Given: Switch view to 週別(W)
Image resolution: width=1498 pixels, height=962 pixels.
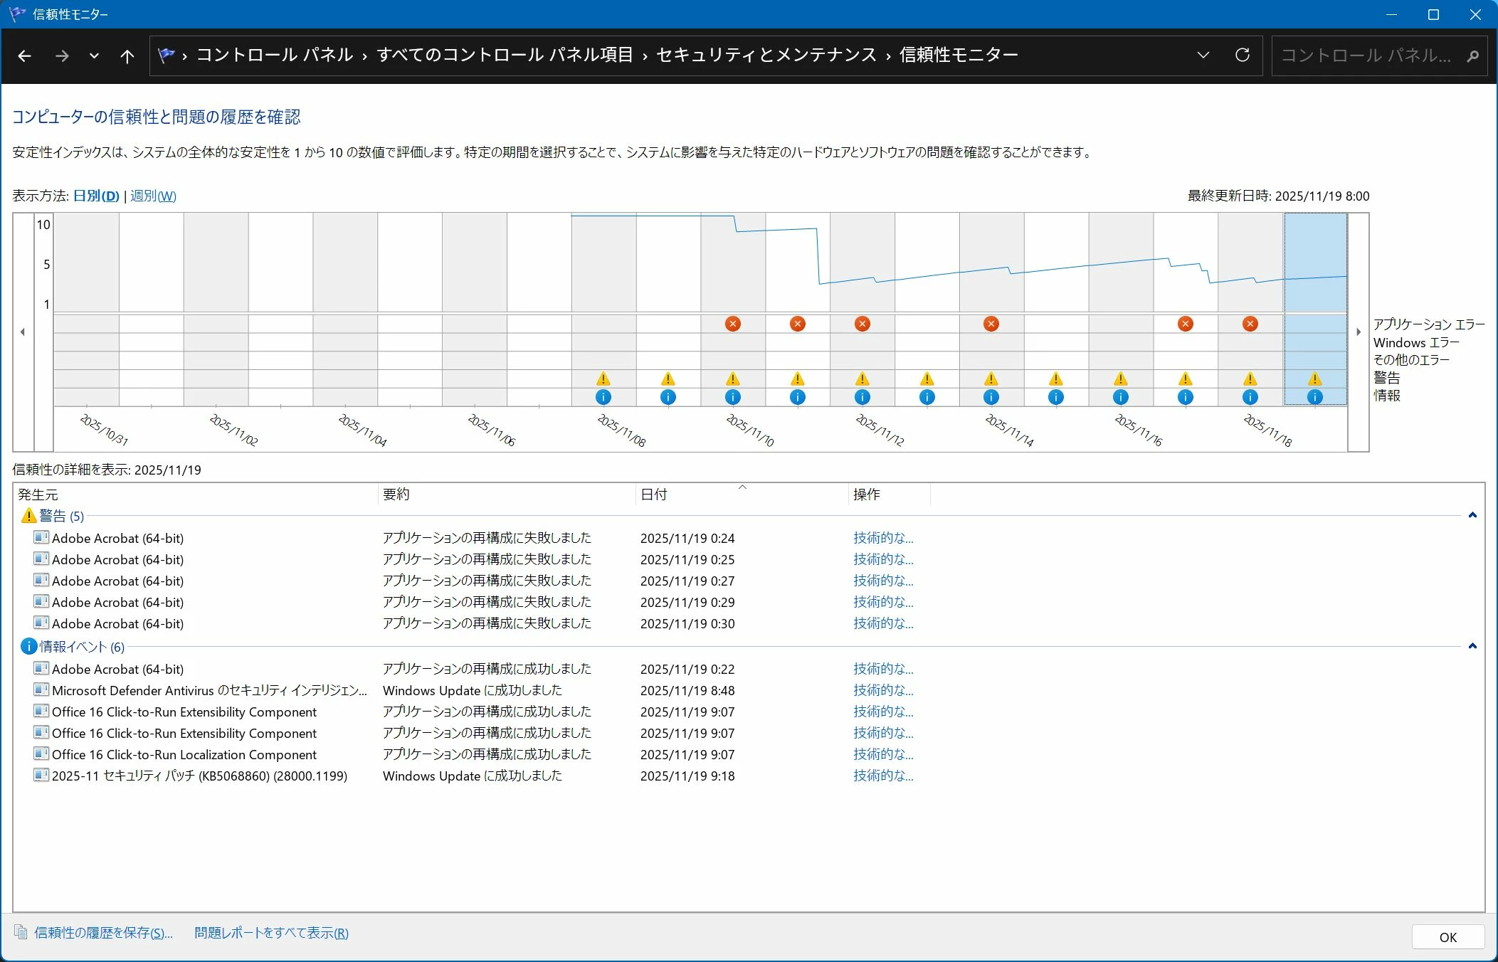Looking at the screenshot, I should 153,196.
